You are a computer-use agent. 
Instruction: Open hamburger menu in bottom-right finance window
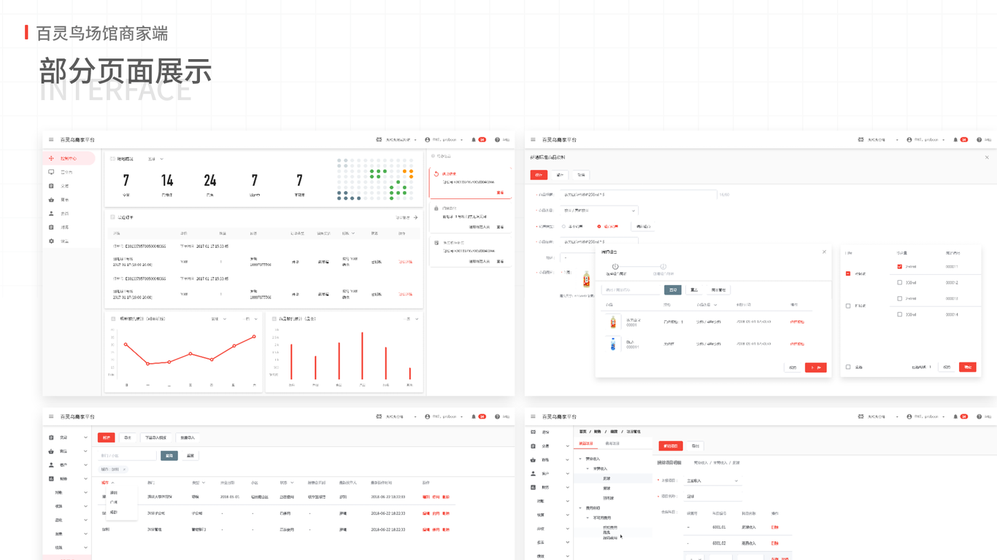533,416
